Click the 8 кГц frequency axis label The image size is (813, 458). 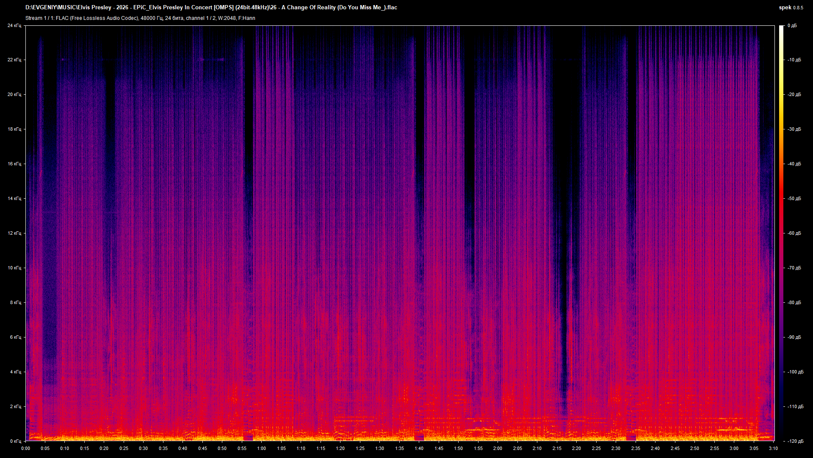click(x=16, y=303)
